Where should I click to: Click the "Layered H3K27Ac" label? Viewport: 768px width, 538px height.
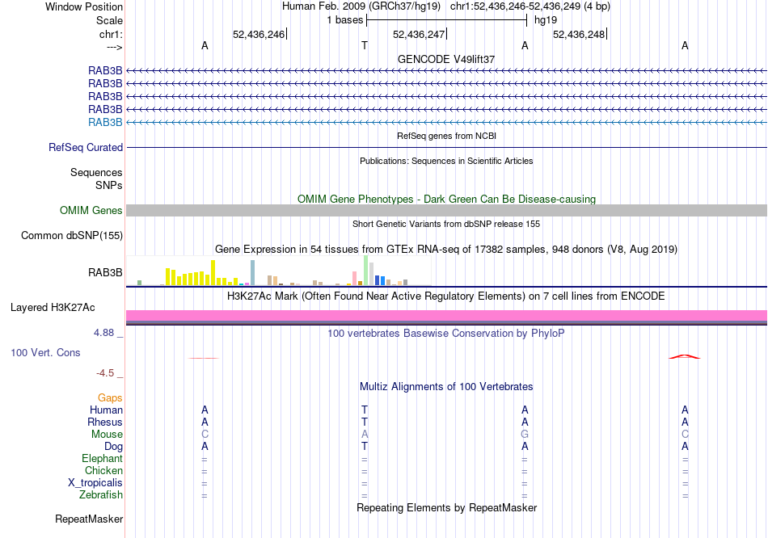click(53, 308)
